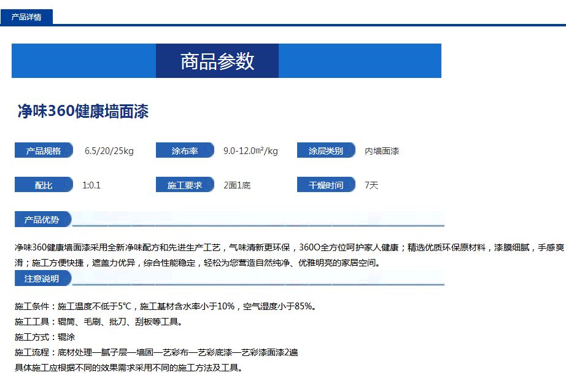Click the 涂层类别 label badge

(x=326, y=150)
